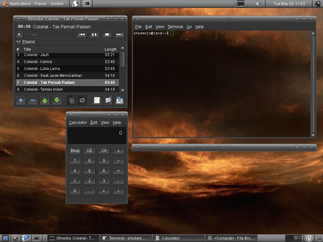Click the film-strip icon in bottom panel
This screenshot has width=323, height=242.
point(37,238)
